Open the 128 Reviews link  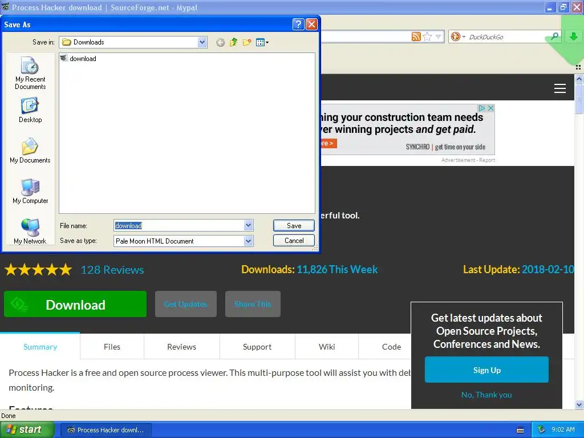112,270
